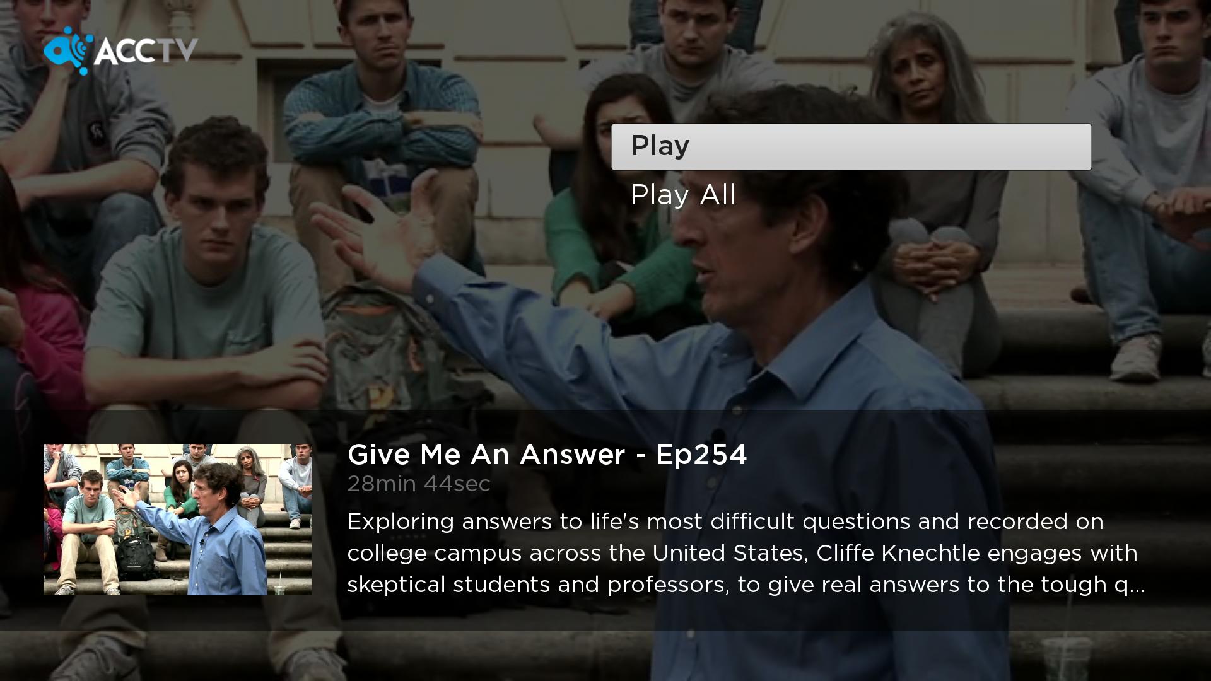Click the 28min 44sec duration label
Image resolution: width=1211 pixels, height=681 pixels.
click(419, 484)
